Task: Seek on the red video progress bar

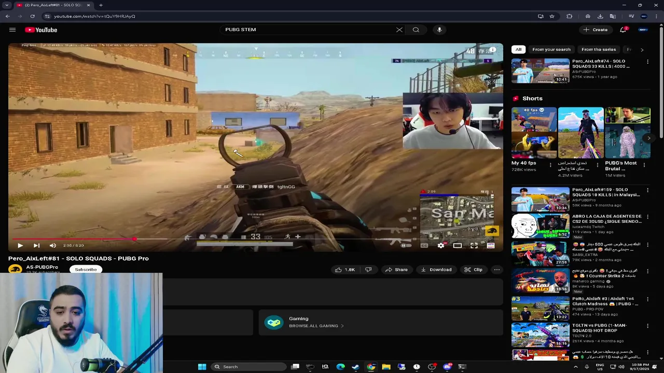Action: (255, 239)
